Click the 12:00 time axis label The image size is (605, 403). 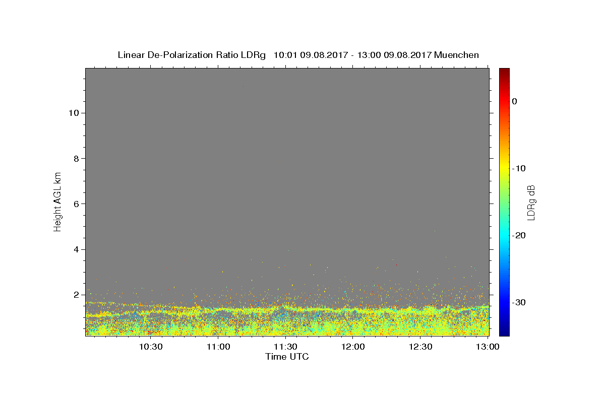[353, 347]
